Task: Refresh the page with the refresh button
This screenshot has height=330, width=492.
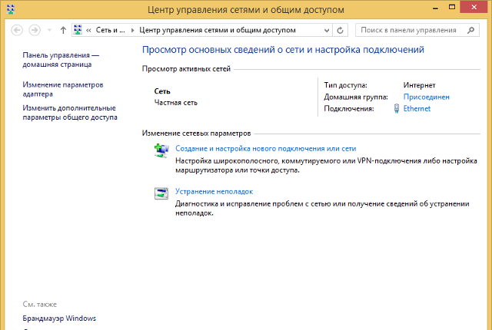Action: point(340,31)
